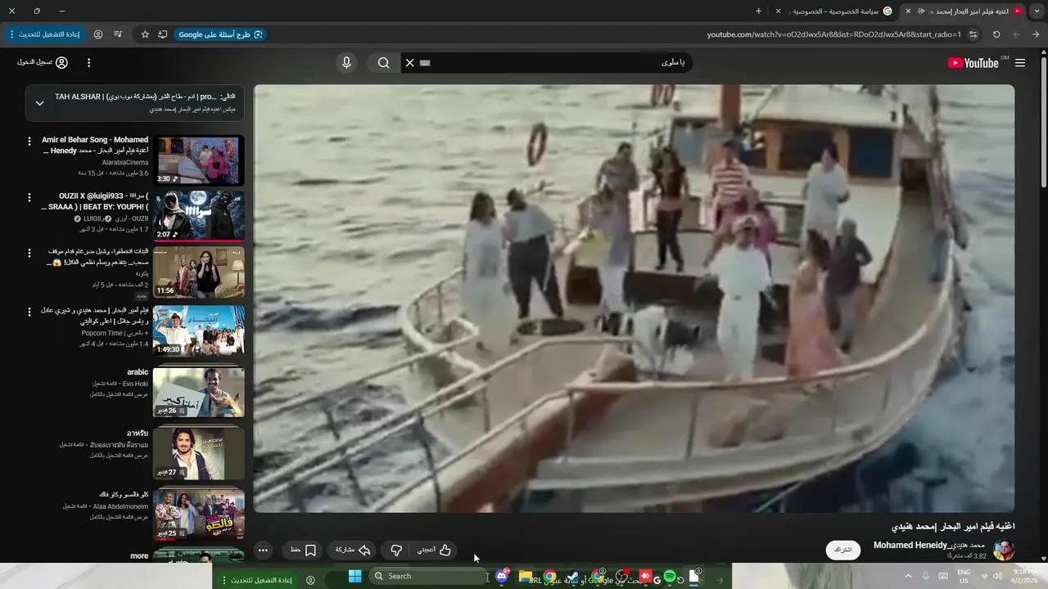
Task: Close the privacy policy tab
Action: click(x=778, y=11)
